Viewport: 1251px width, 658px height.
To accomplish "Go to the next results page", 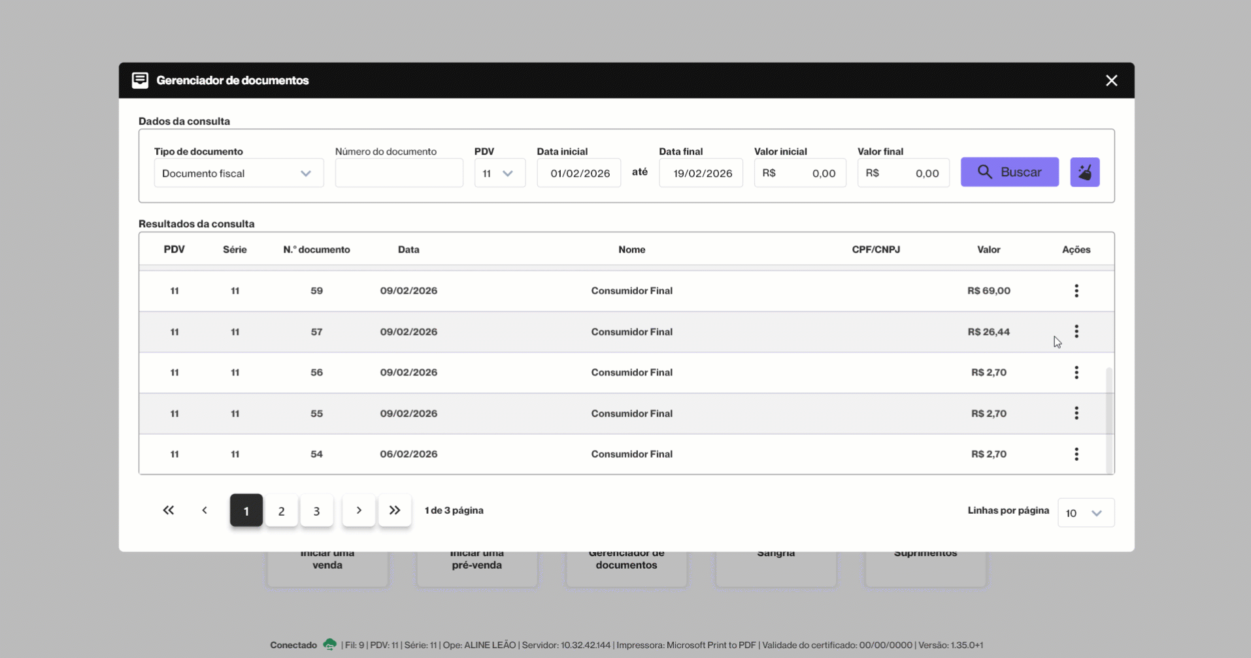I will pyautogui.click(x=359, y=510).
